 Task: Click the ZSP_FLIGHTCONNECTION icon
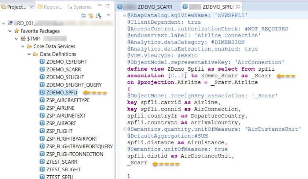pos(42,154)
